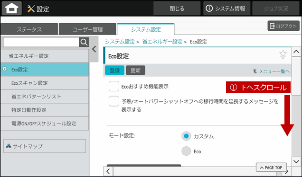Screen dimensions: 302x177
Task: Click the sidebar search input field
Action: [x=41, y=42]
